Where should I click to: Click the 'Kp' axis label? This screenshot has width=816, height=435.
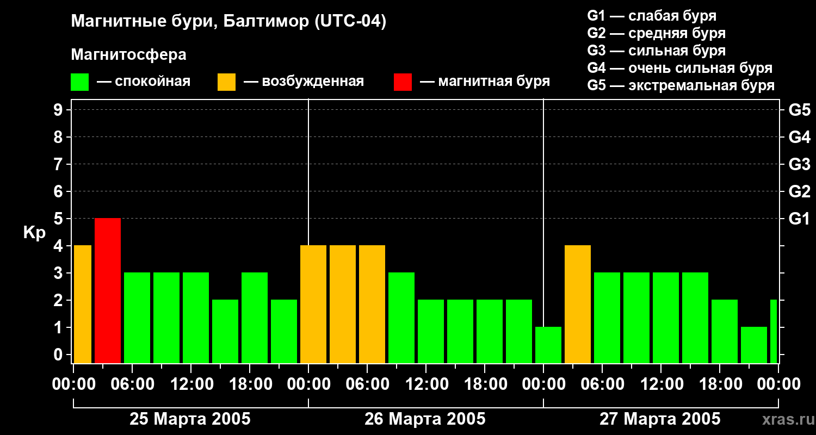click(34, 233)
